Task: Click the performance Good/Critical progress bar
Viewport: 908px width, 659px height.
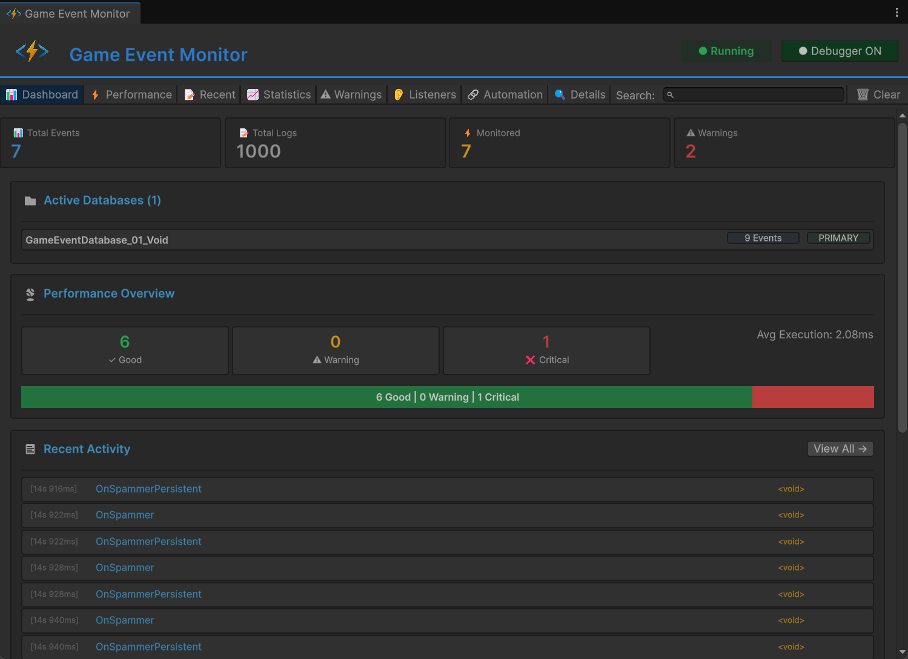Action: pos(447,397)
